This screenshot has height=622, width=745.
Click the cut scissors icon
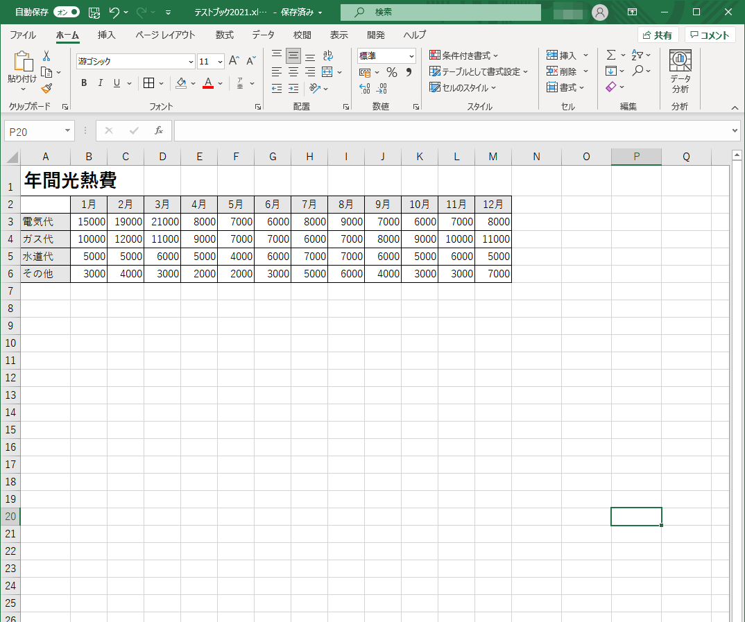pyautogui.click(x=46, y=56)
